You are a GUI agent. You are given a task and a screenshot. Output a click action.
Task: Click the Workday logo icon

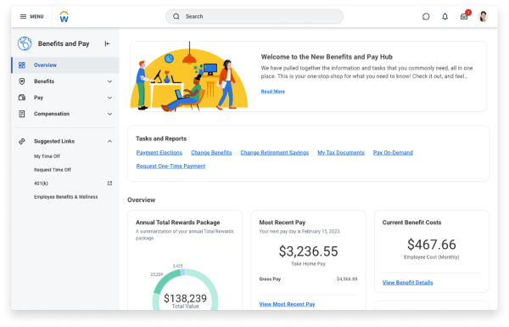pos(64,17)
